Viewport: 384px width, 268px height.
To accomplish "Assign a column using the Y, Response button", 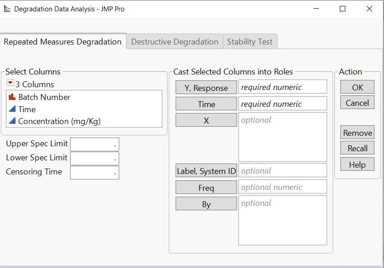I will point(206,87).
